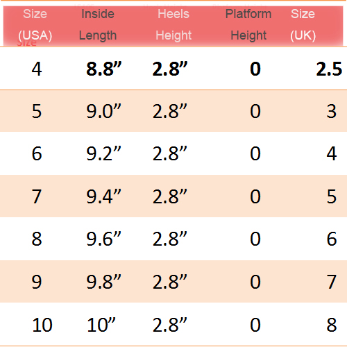This screenshot has width=347, height=347.
Task: Select the 8.8" inside length cell
Action: pyautogui.click(x=104, y=69)
